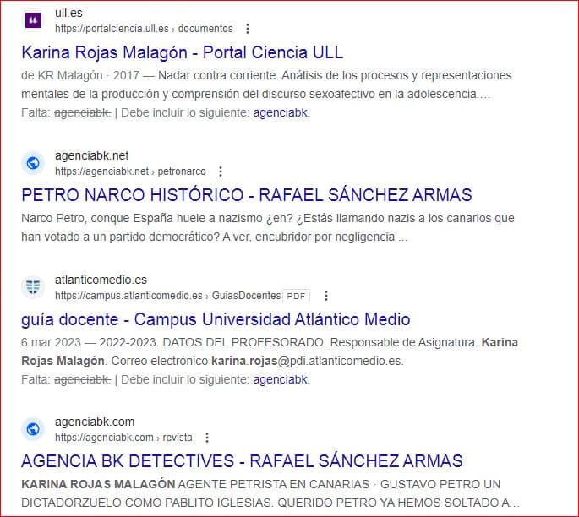Click the agenciabk.net site name
Image resolution: width=579 pixels, height=517 pixels.
click(91, 155)
